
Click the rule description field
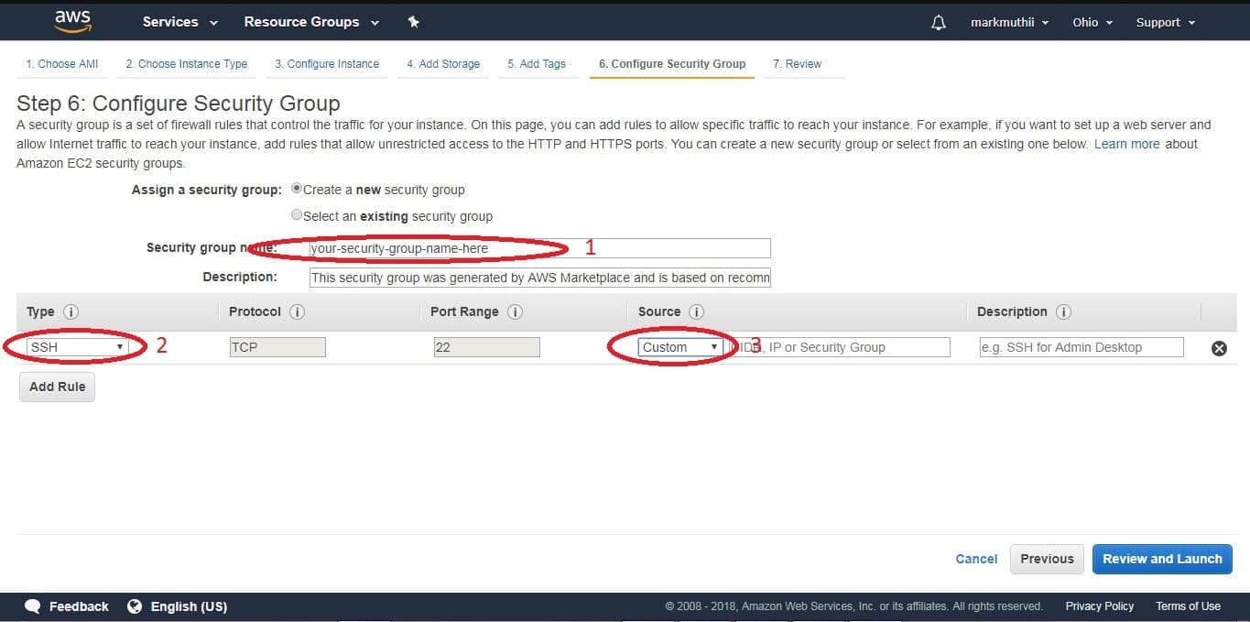coord(1081,347)
